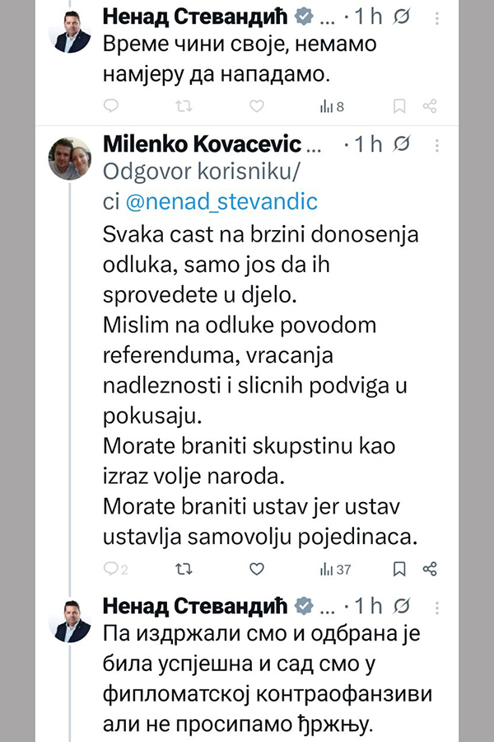Retweet the first Ненад Стевандић tweet

click(x=182, y=106)
